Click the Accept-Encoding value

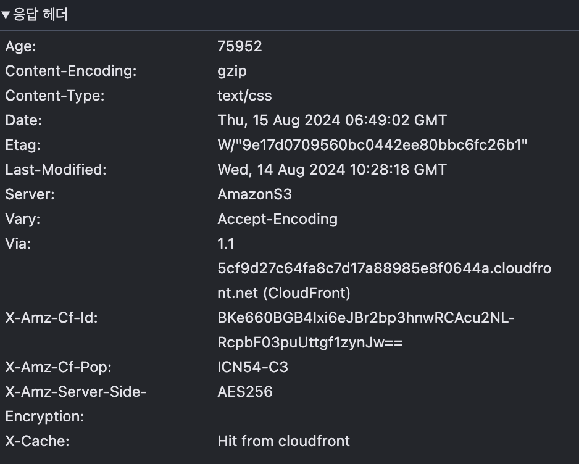point(277,219)
